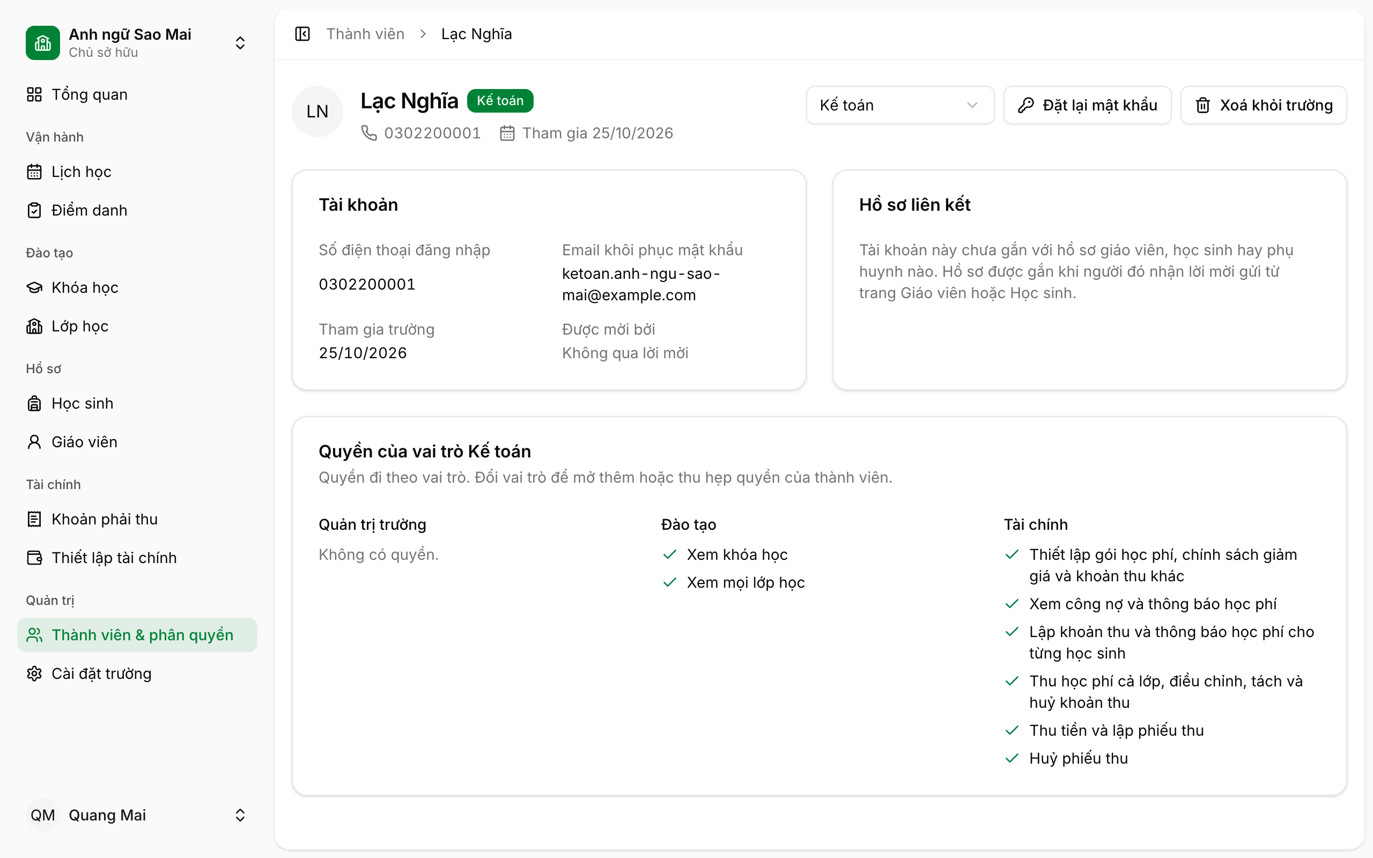Click the trash icon in Xoá khỏi trường
Image resolution: width=1373 pixels, height=858 pixels.
coord(1202,105)
